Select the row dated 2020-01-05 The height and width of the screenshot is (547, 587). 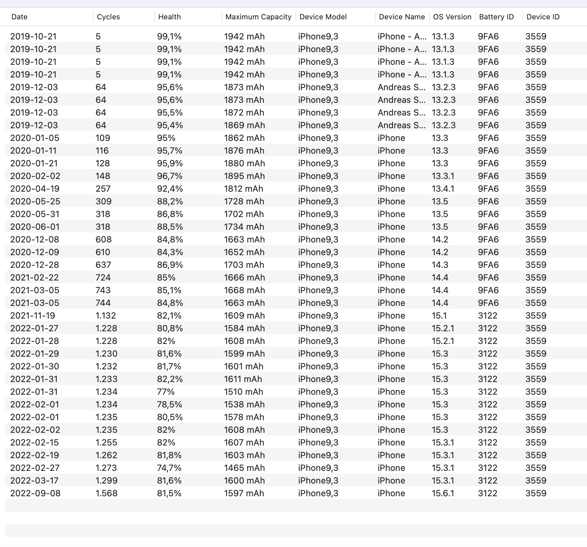pyautogui.click(x=296, y=138)
